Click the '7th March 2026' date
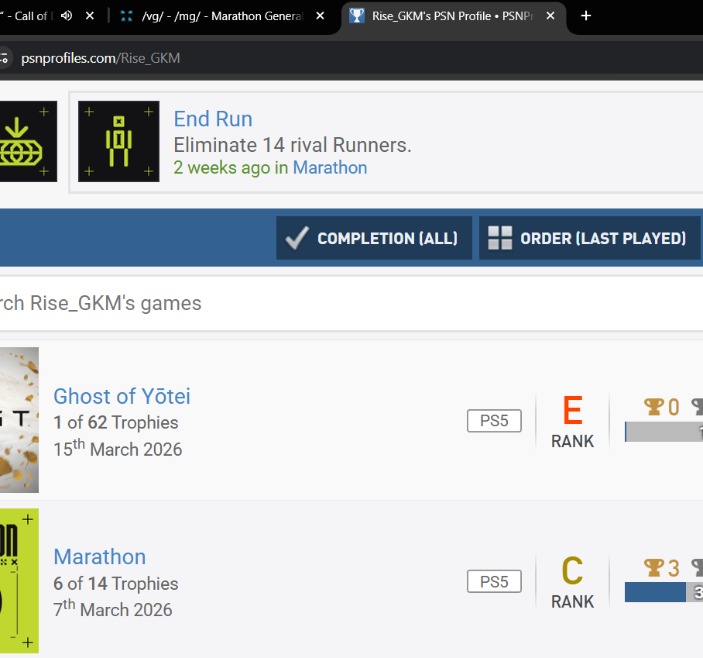The image size is (703, 658). pos(113,609)
